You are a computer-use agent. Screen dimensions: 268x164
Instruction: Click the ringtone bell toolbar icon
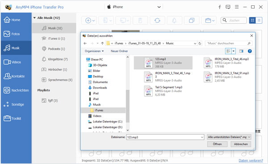[174, 21]
